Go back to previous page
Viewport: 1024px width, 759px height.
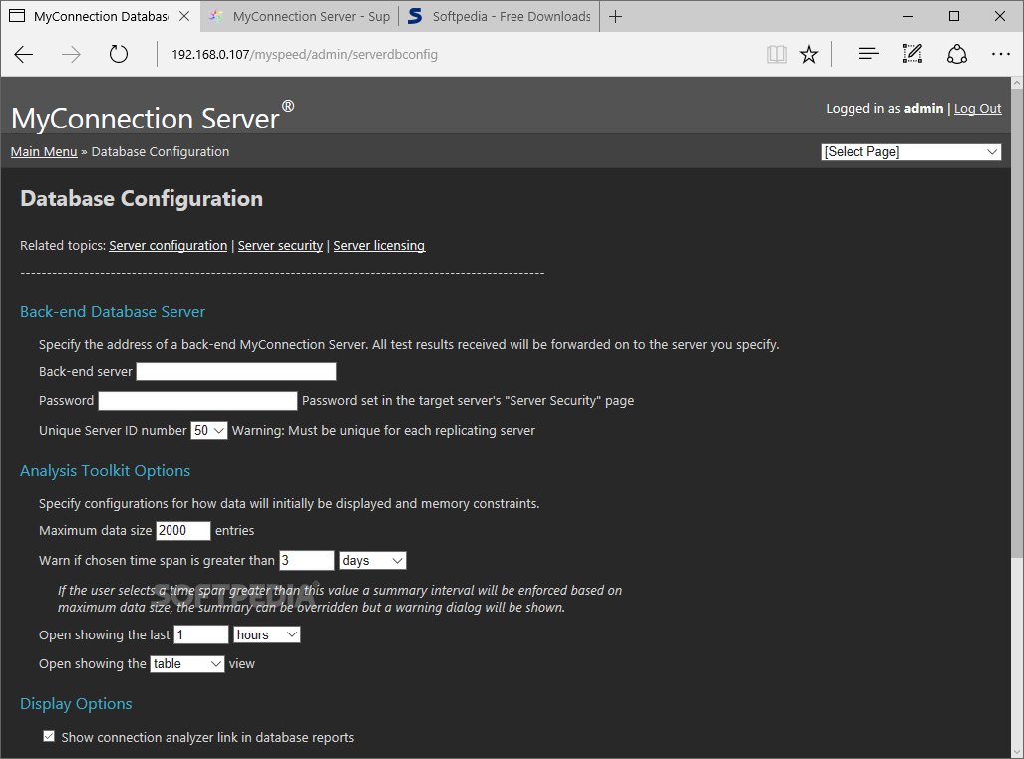pos(24,54)
